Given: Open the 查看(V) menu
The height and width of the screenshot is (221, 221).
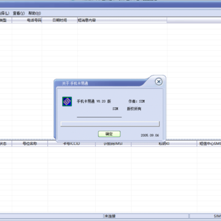Looking at the screenshot, I should point(18,14).
